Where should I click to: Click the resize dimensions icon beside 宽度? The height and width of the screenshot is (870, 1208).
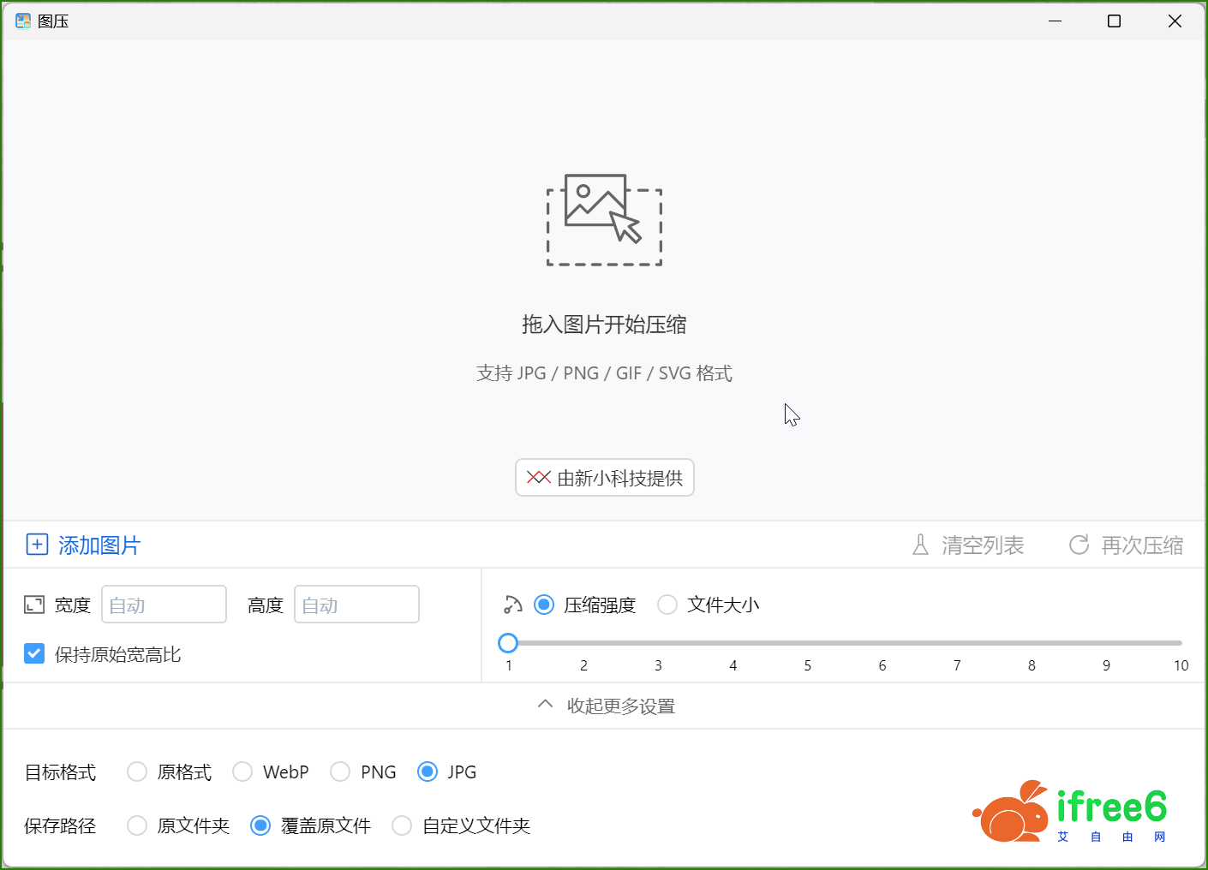pyautogui.click(x=34, y=605)
